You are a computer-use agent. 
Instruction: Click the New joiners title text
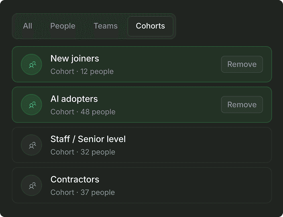75,59
